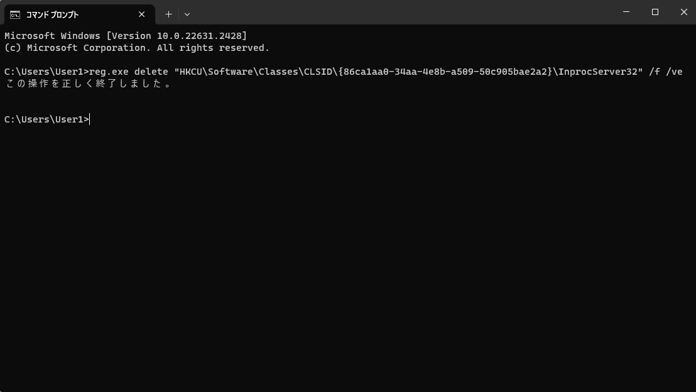Click the /ve flag at the line end
Image resolution: width=696 pixels, height=392 pixels.
pyautogui.click(x=674, y=72)
